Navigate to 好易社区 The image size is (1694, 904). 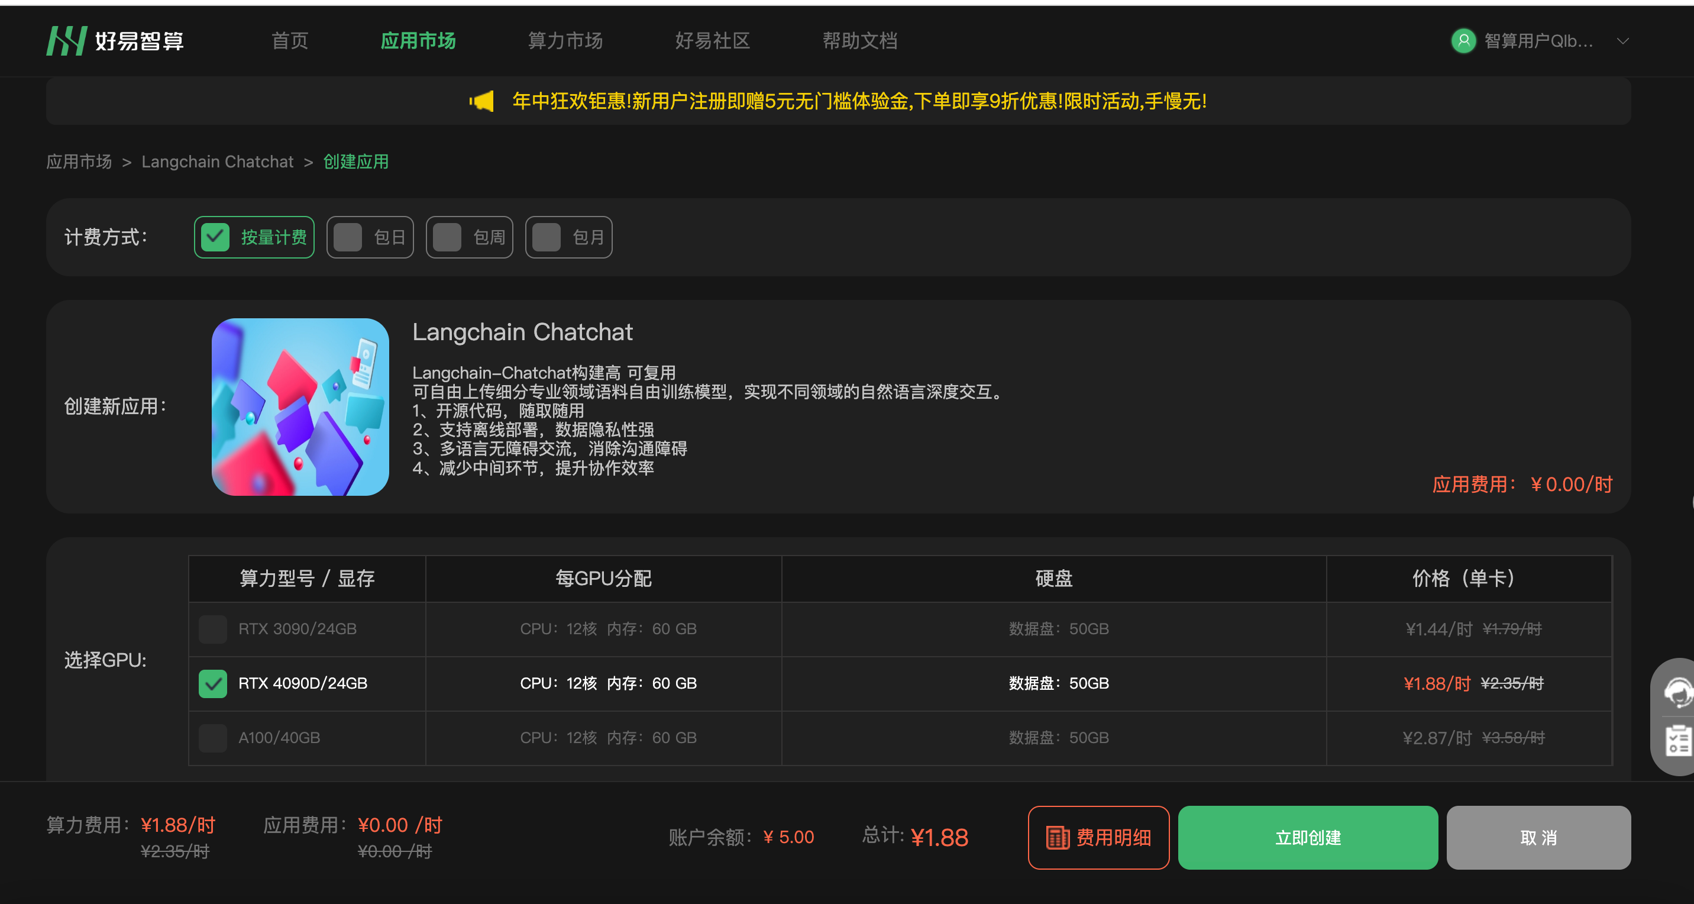point(712,41)
